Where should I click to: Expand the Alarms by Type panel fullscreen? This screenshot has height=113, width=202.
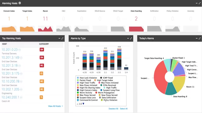[x=131, y=38]
